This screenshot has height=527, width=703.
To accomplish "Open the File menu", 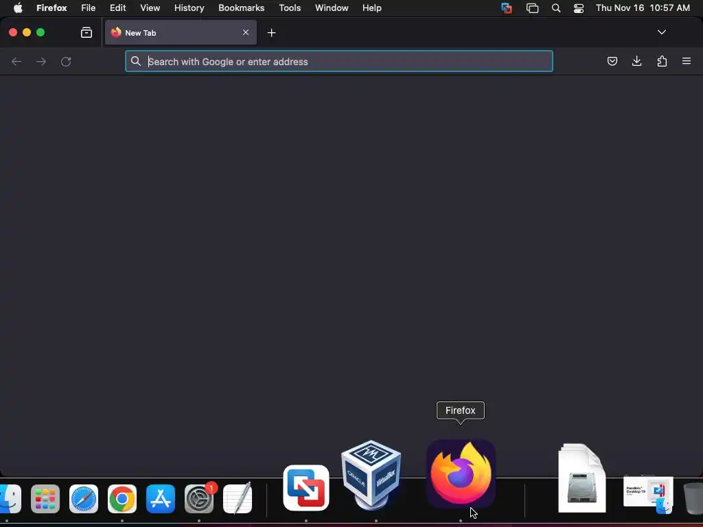I will 89,8.
